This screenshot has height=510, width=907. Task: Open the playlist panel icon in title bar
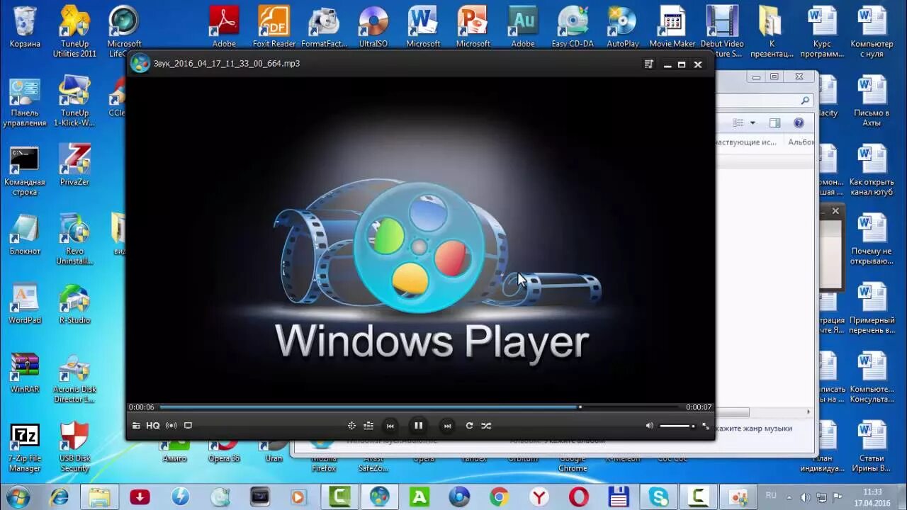point(648,64)
